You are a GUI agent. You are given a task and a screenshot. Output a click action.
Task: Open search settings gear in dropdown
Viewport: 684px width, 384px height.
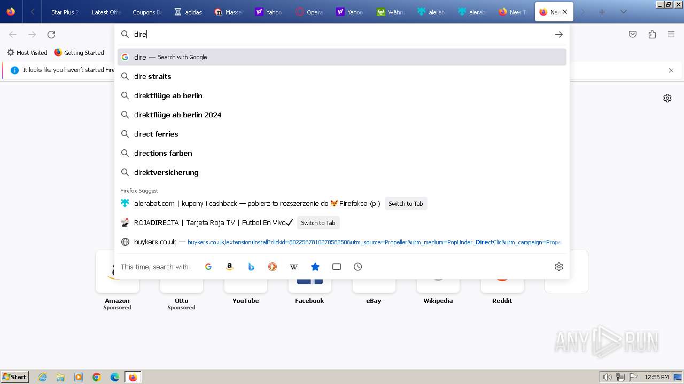559,267
